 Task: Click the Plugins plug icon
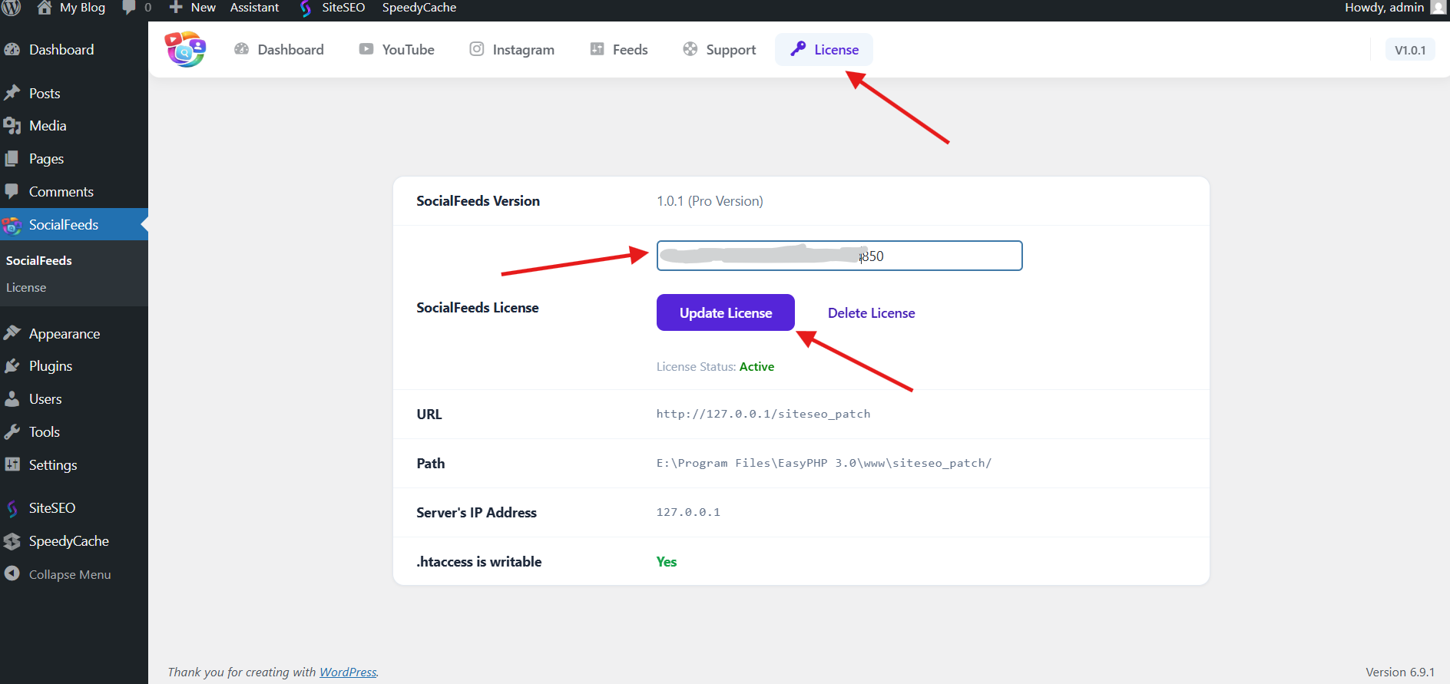(x=12, y=365)
